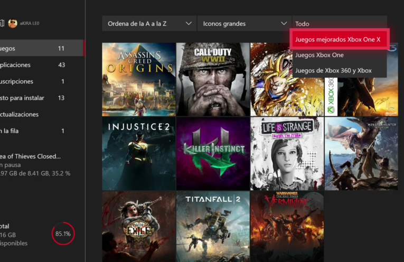Open Warhammer Vermintide game tile
The image size is (404, 262).
click(x=287, y=227)
